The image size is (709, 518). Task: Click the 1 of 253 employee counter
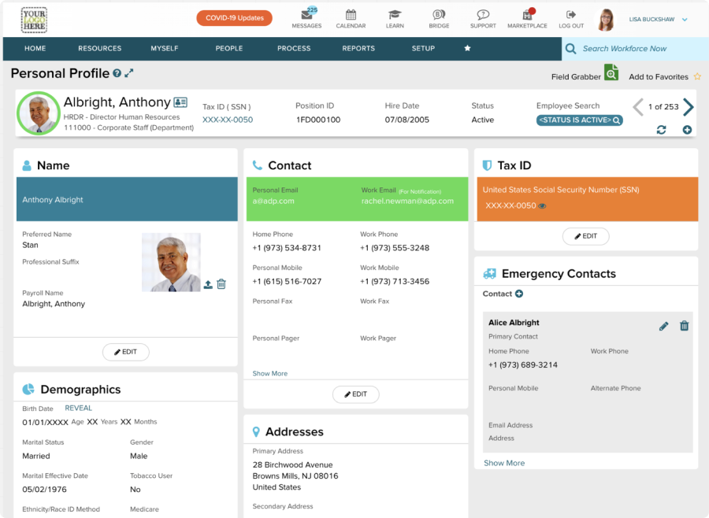coord(663,107)
